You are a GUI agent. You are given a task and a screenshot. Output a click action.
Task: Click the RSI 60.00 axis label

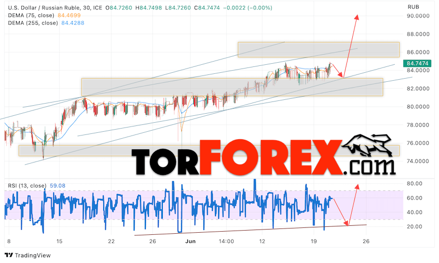click(415, 198)
